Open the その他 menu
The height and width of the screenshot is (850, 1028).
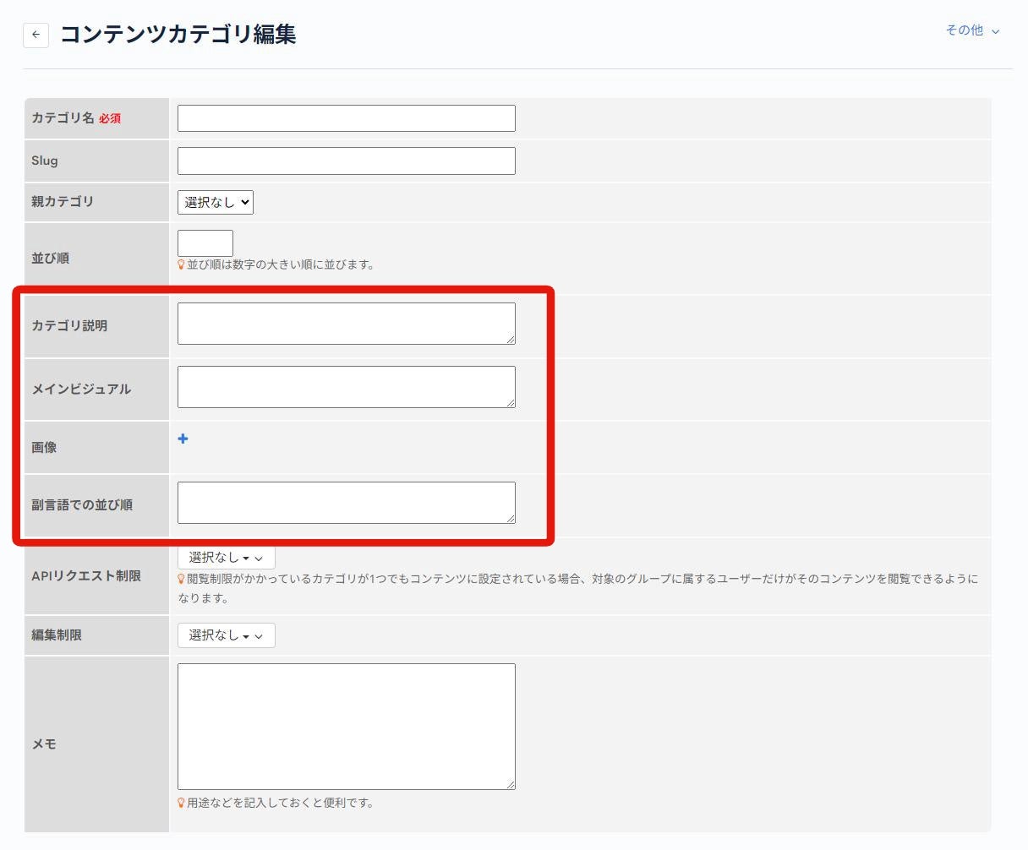(x=966, y=30)
